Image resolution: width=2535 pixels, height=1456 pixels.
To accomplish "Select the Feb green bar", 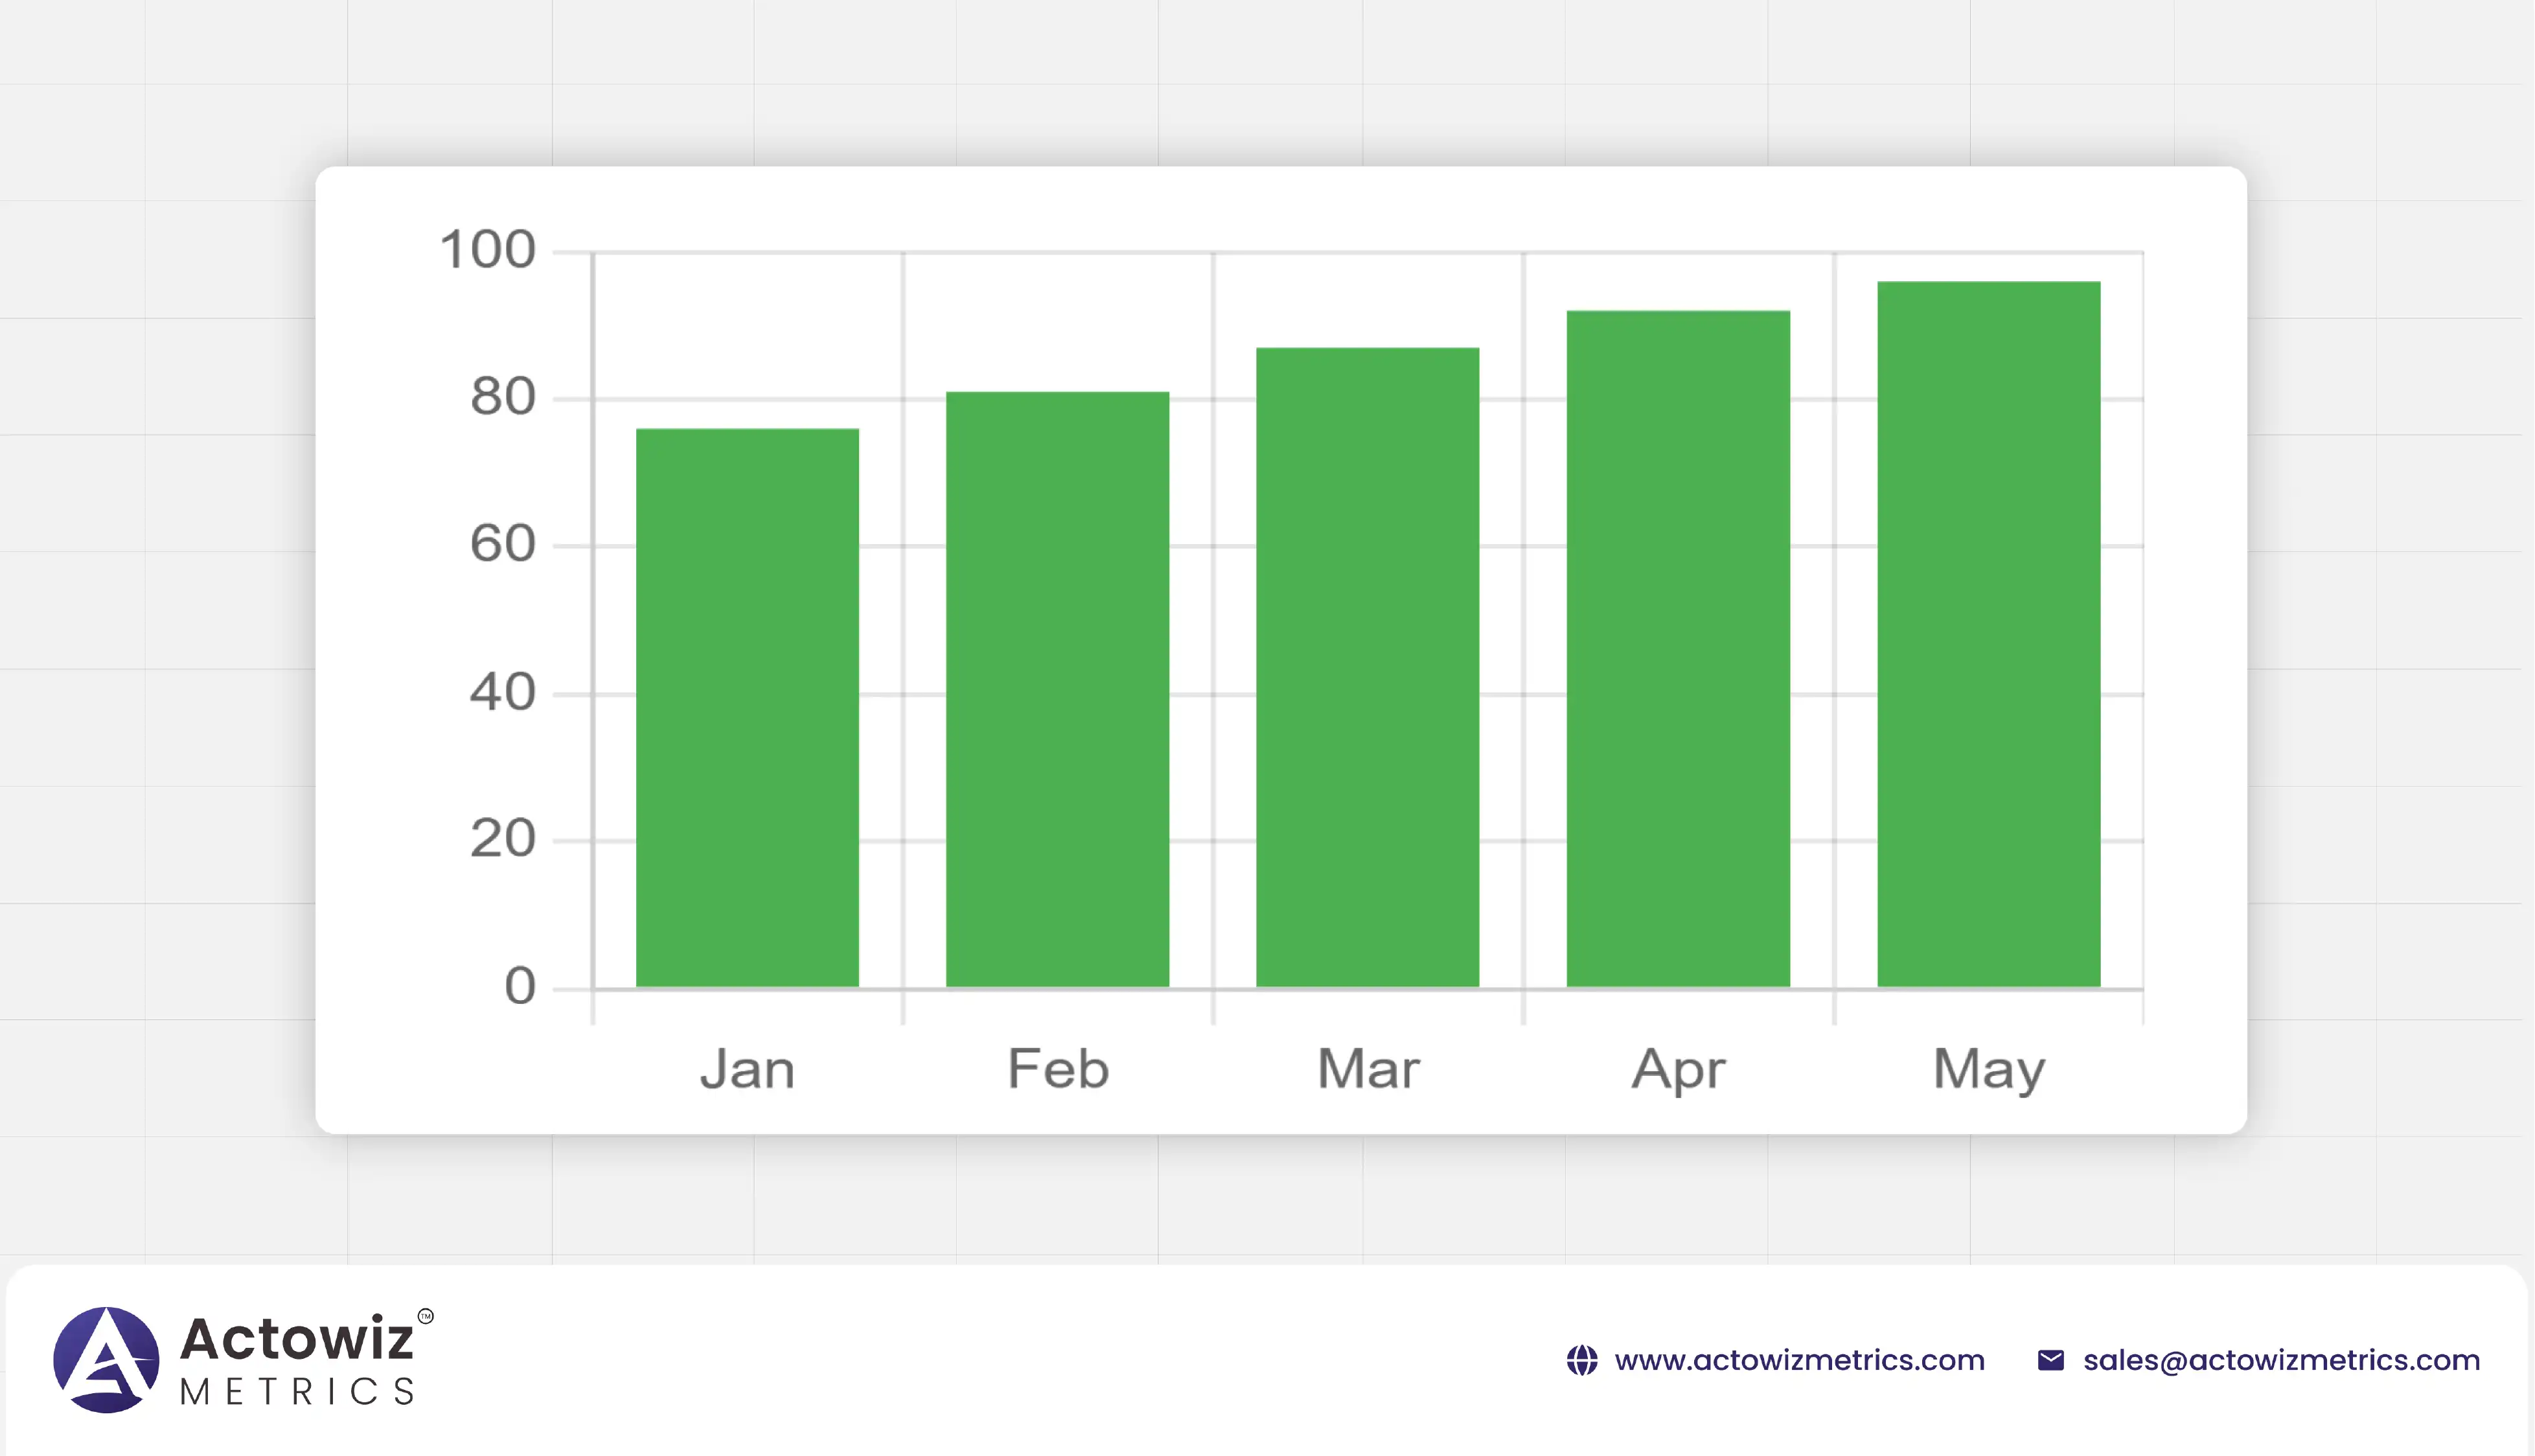I will (x=1057, y=689).
